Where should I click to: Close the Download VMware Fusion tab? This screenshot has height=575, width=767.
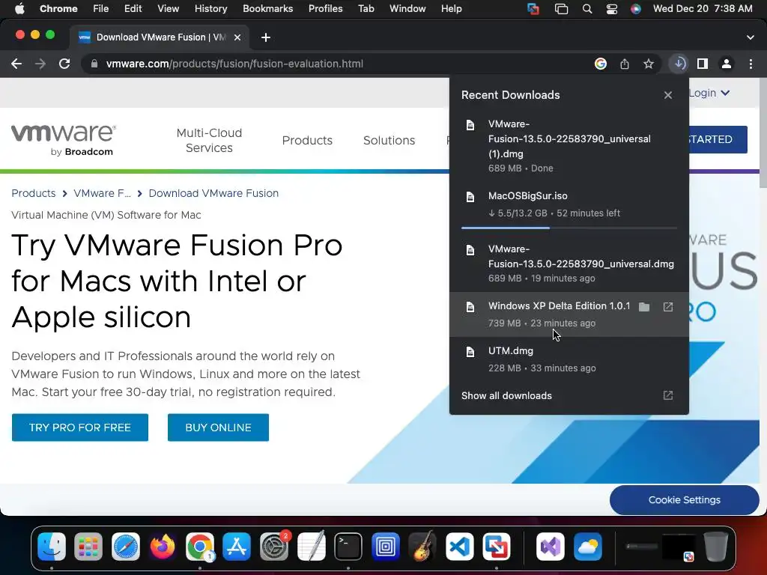pyautogui.click(x=237, y=37)
